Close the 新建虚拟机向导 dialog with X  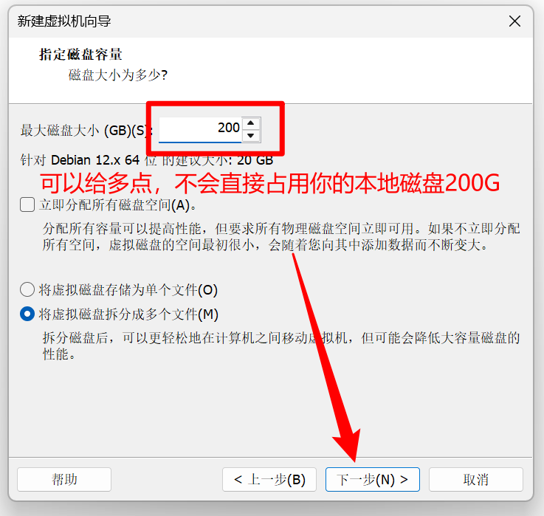coord(514,21)
